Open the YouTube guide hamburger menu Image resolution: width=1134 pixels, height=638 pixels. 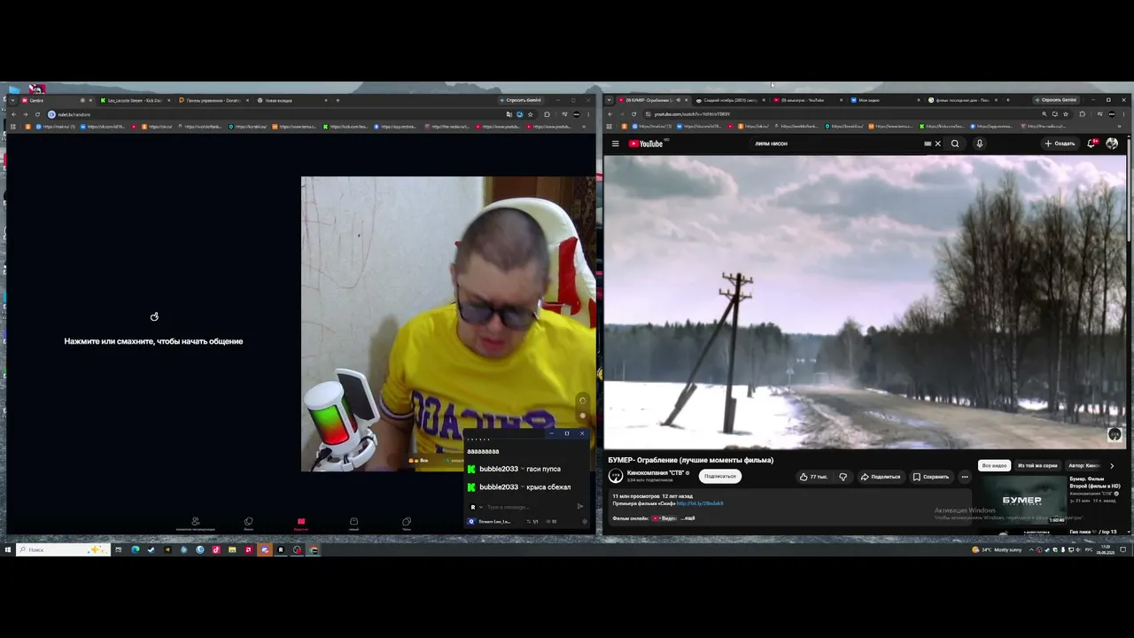pyautogui.click(x=616, y=144)
